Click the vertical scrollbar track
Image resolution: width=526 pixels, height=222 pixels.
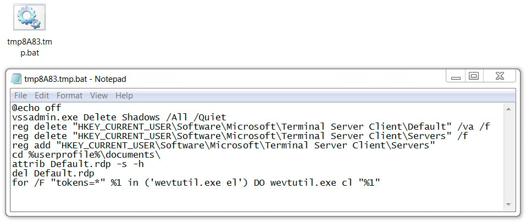[508, 157]
